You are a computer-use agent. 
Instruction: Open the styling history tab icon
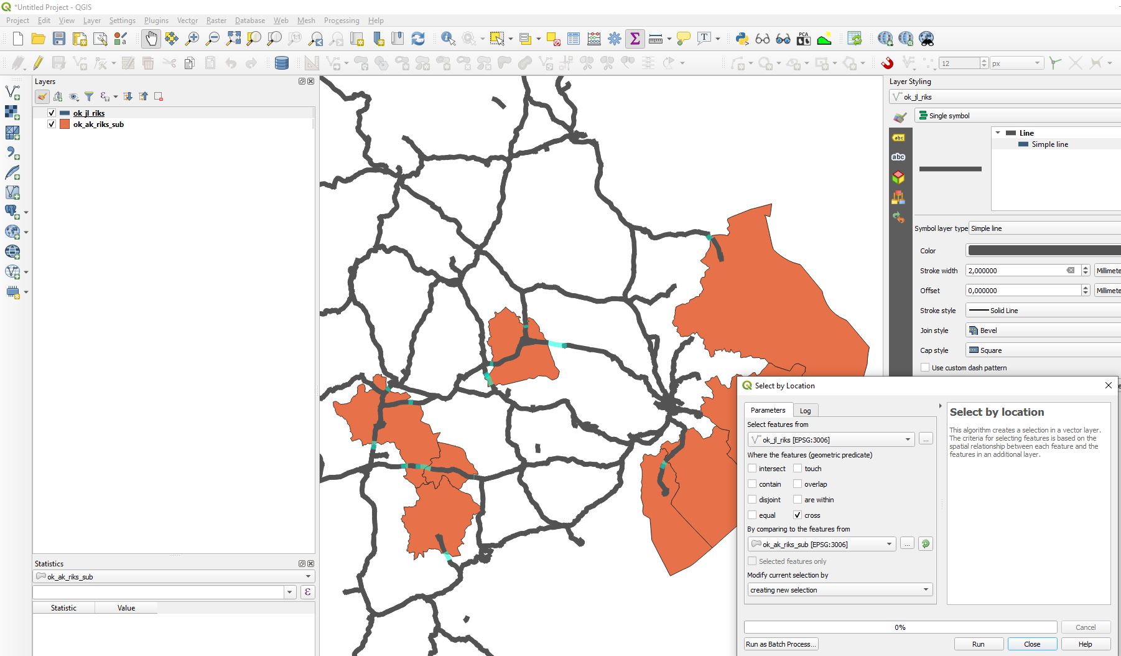point(898,217)
